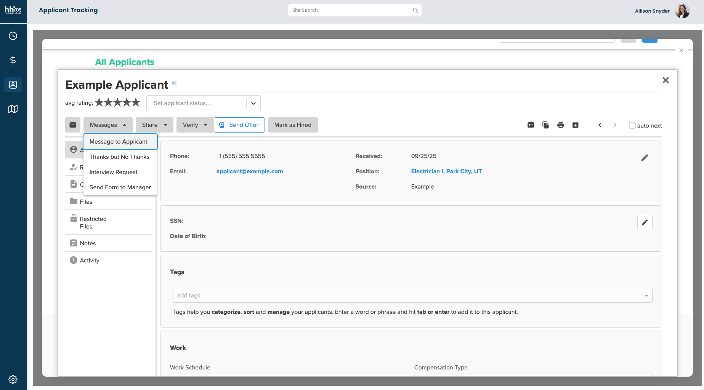Print the applicant via printer icon
The image size is (704, 390).
pyautogui.click(x=560, y=125)
